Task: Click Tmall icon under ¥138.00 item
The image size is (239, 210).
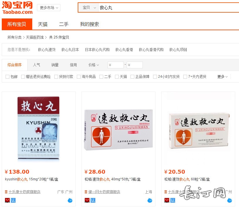Action: 7,200
